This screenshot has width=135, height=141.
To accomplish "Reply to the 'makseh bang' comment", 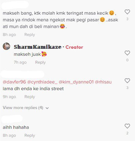I will 30,35.
